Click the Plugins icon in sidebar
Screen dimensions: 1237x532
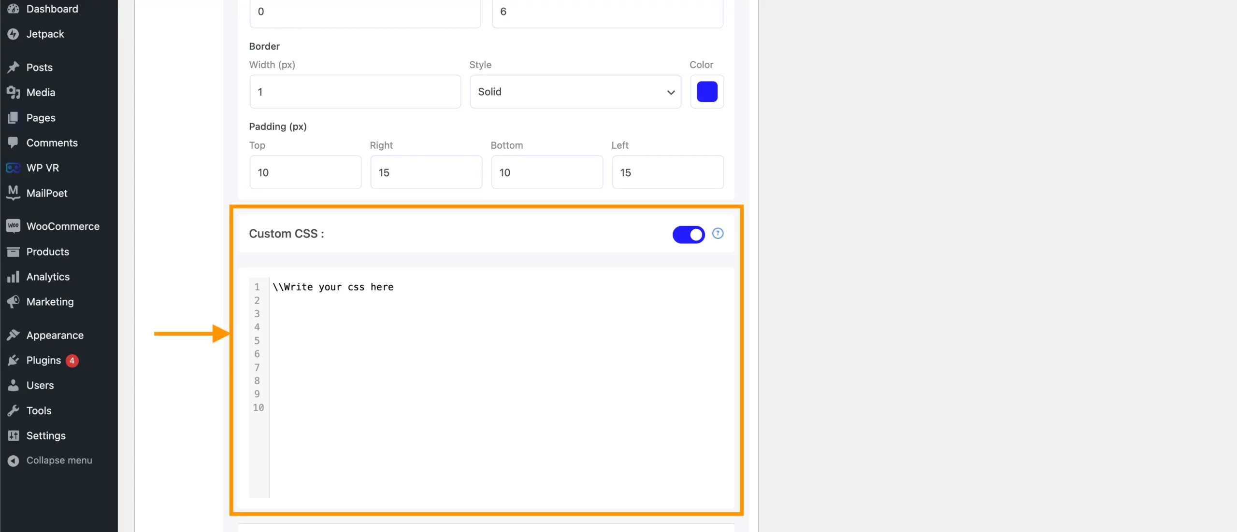click(x=14, y=360)
